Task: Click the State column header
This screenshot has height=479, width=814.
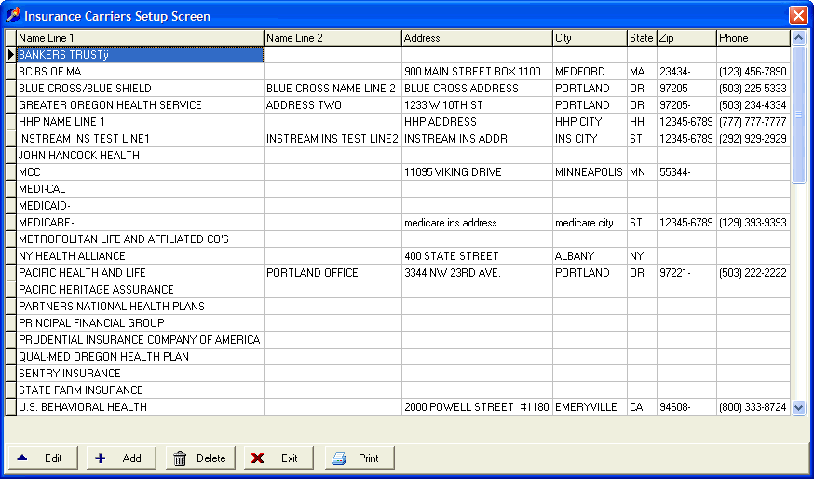Action: tap(642, 38)
